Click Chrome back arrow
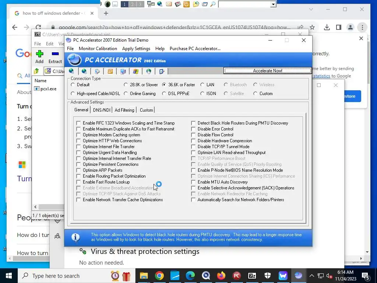 [x=15, y=27]
